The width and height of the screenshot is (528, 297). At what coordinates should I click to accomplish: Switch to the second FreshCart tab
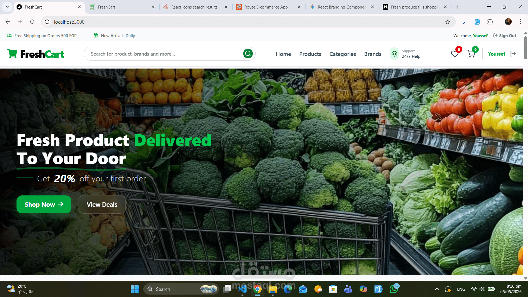pyautogui.click(x=122, y=7)
